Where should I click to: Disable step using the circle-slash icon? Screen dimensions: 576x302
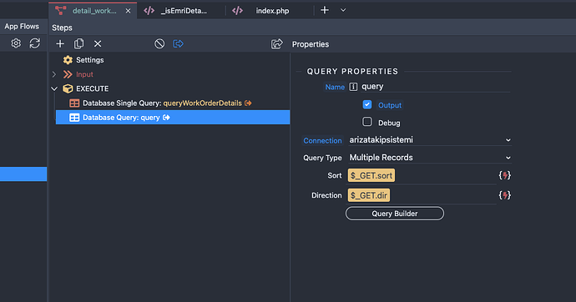[x=159, y=44]
